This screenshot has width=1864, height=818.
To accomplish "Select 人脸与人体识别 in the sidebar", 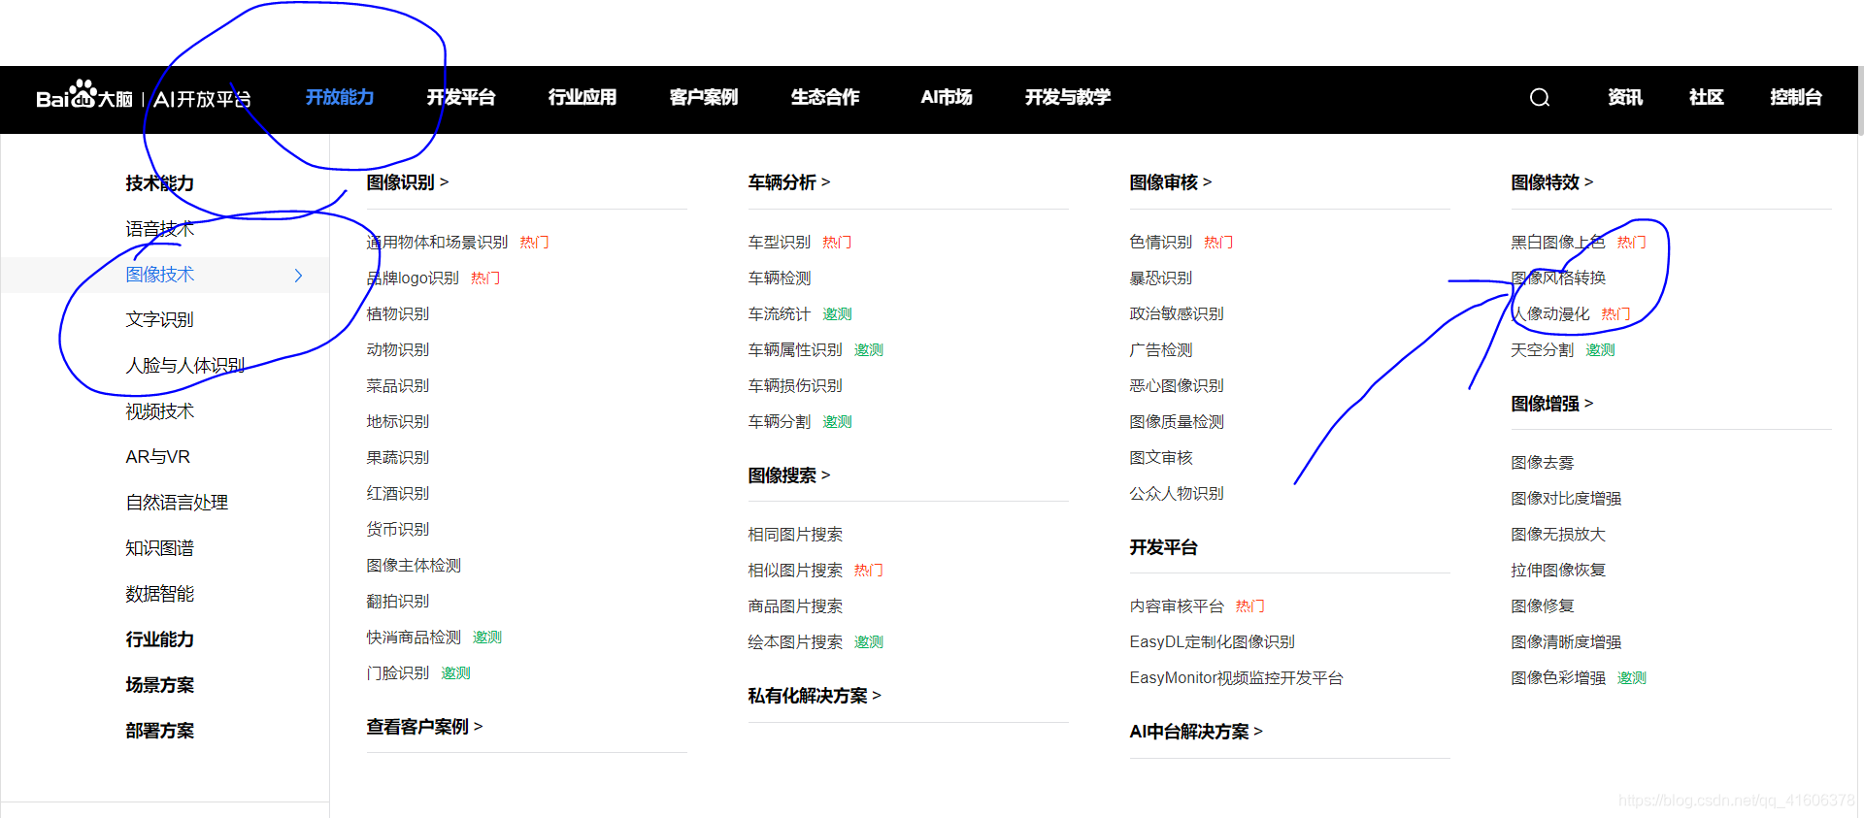I will (185, 366).
